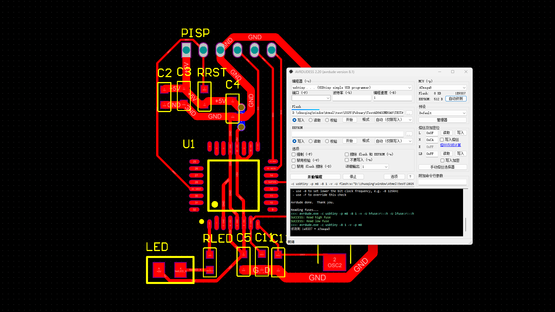Select 校验 radio in the EEPROM section
The height and width of the screenshot is (312, 555).
pos(327,141)
